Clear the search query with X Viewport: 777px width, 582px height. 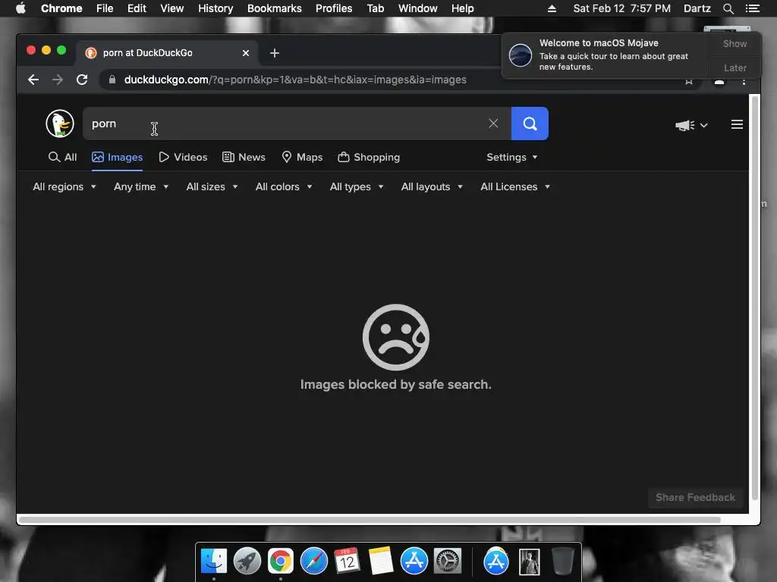(x=493, y=124)
